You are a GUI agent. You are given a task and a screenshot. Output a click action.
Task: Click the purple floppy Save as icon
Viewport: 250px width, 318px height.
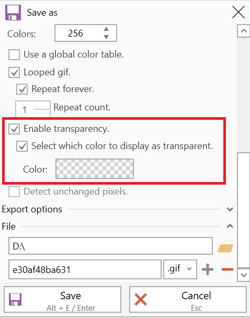[13, 13]
